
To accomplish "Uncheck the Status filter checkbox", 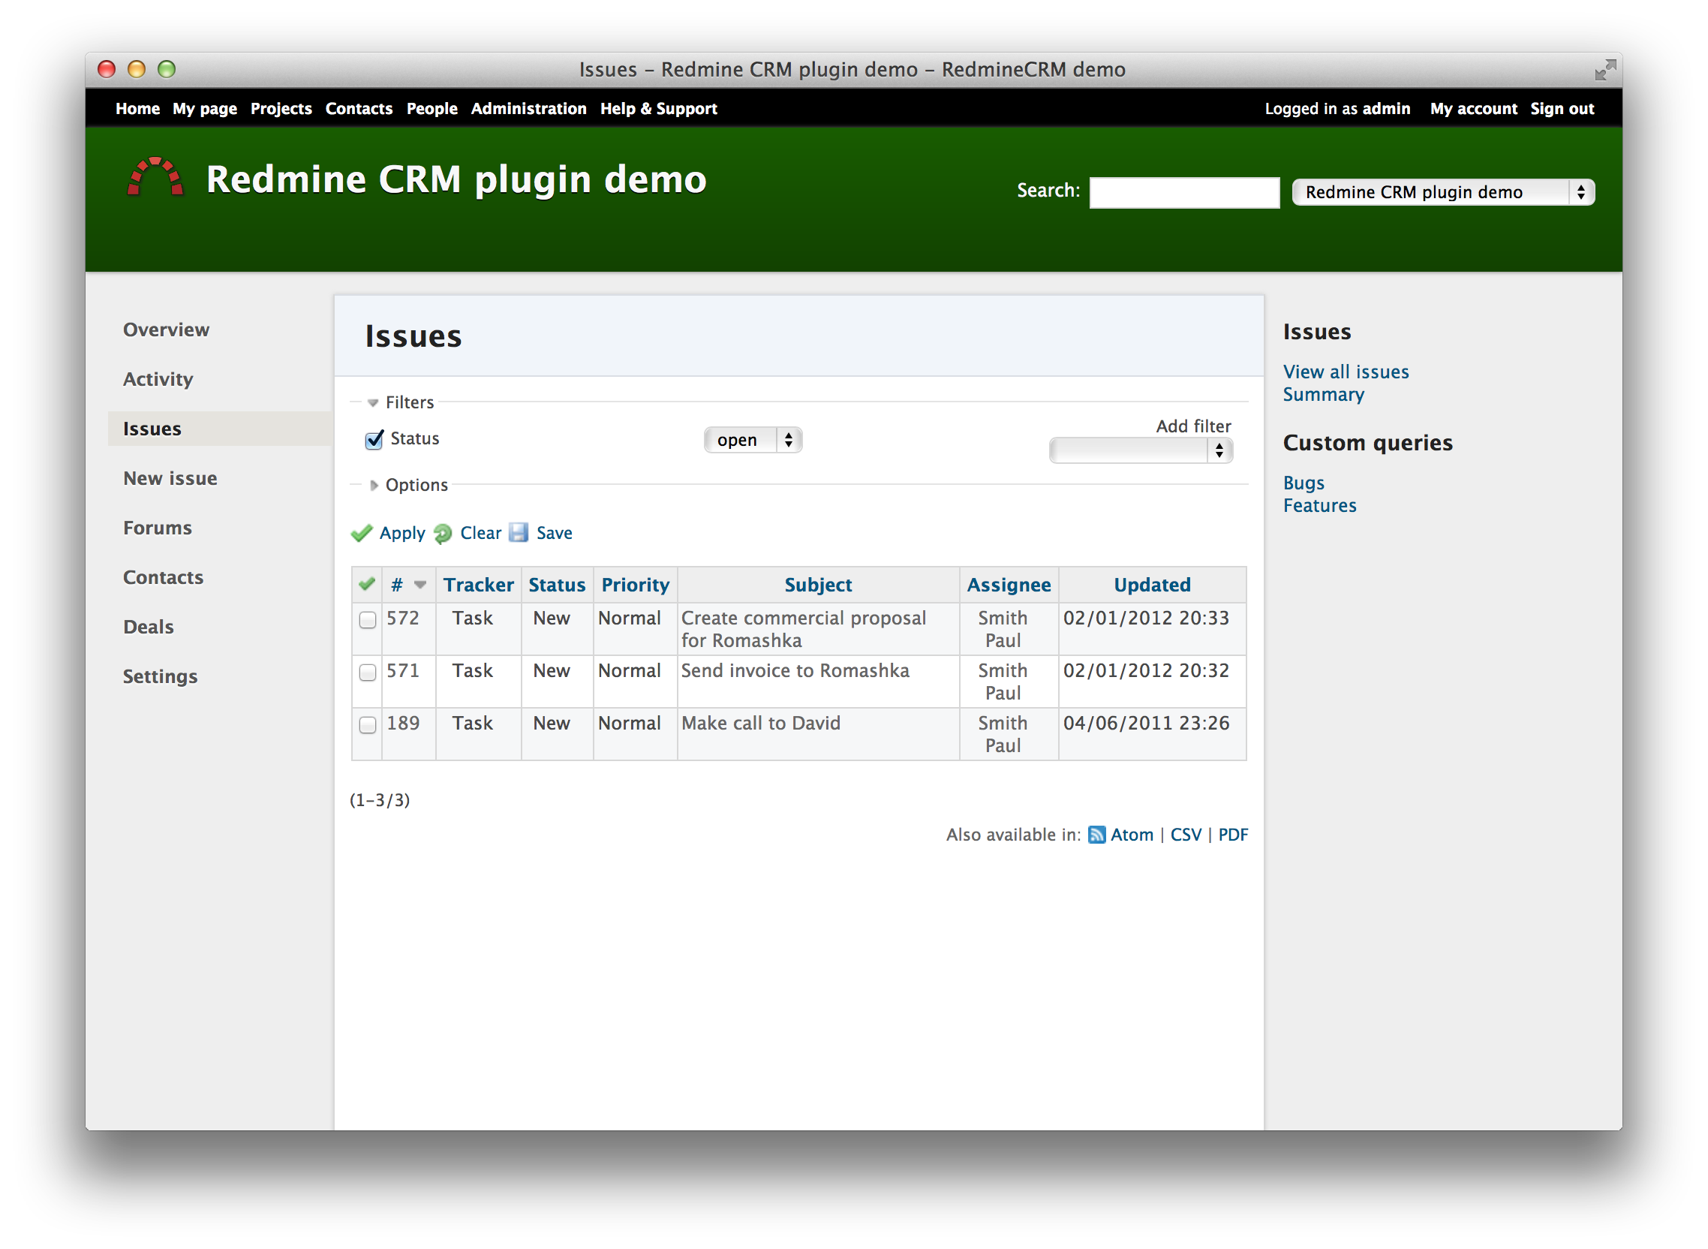I will (x=374, y=440).
